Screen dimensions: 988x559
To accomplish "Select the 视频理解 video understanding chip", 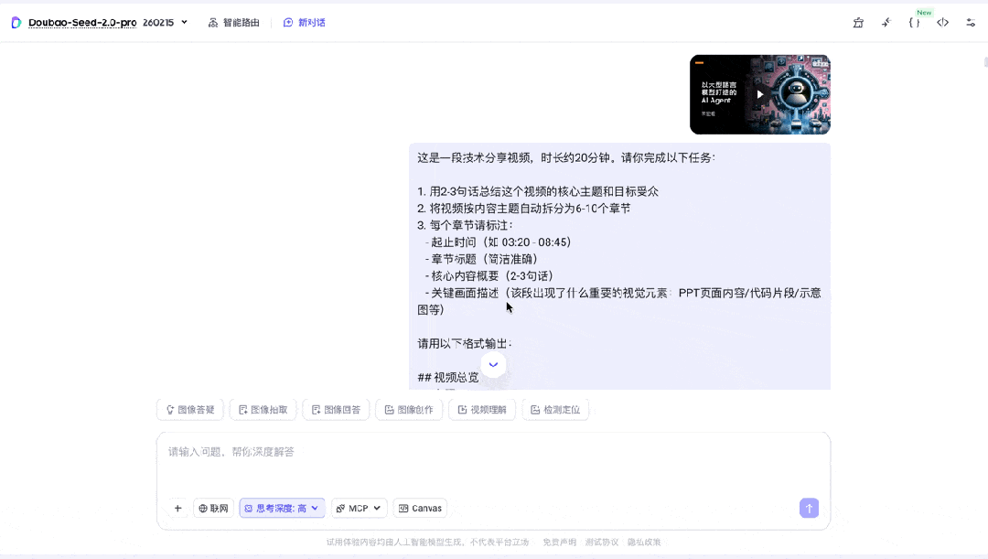I will coord(481,409).
